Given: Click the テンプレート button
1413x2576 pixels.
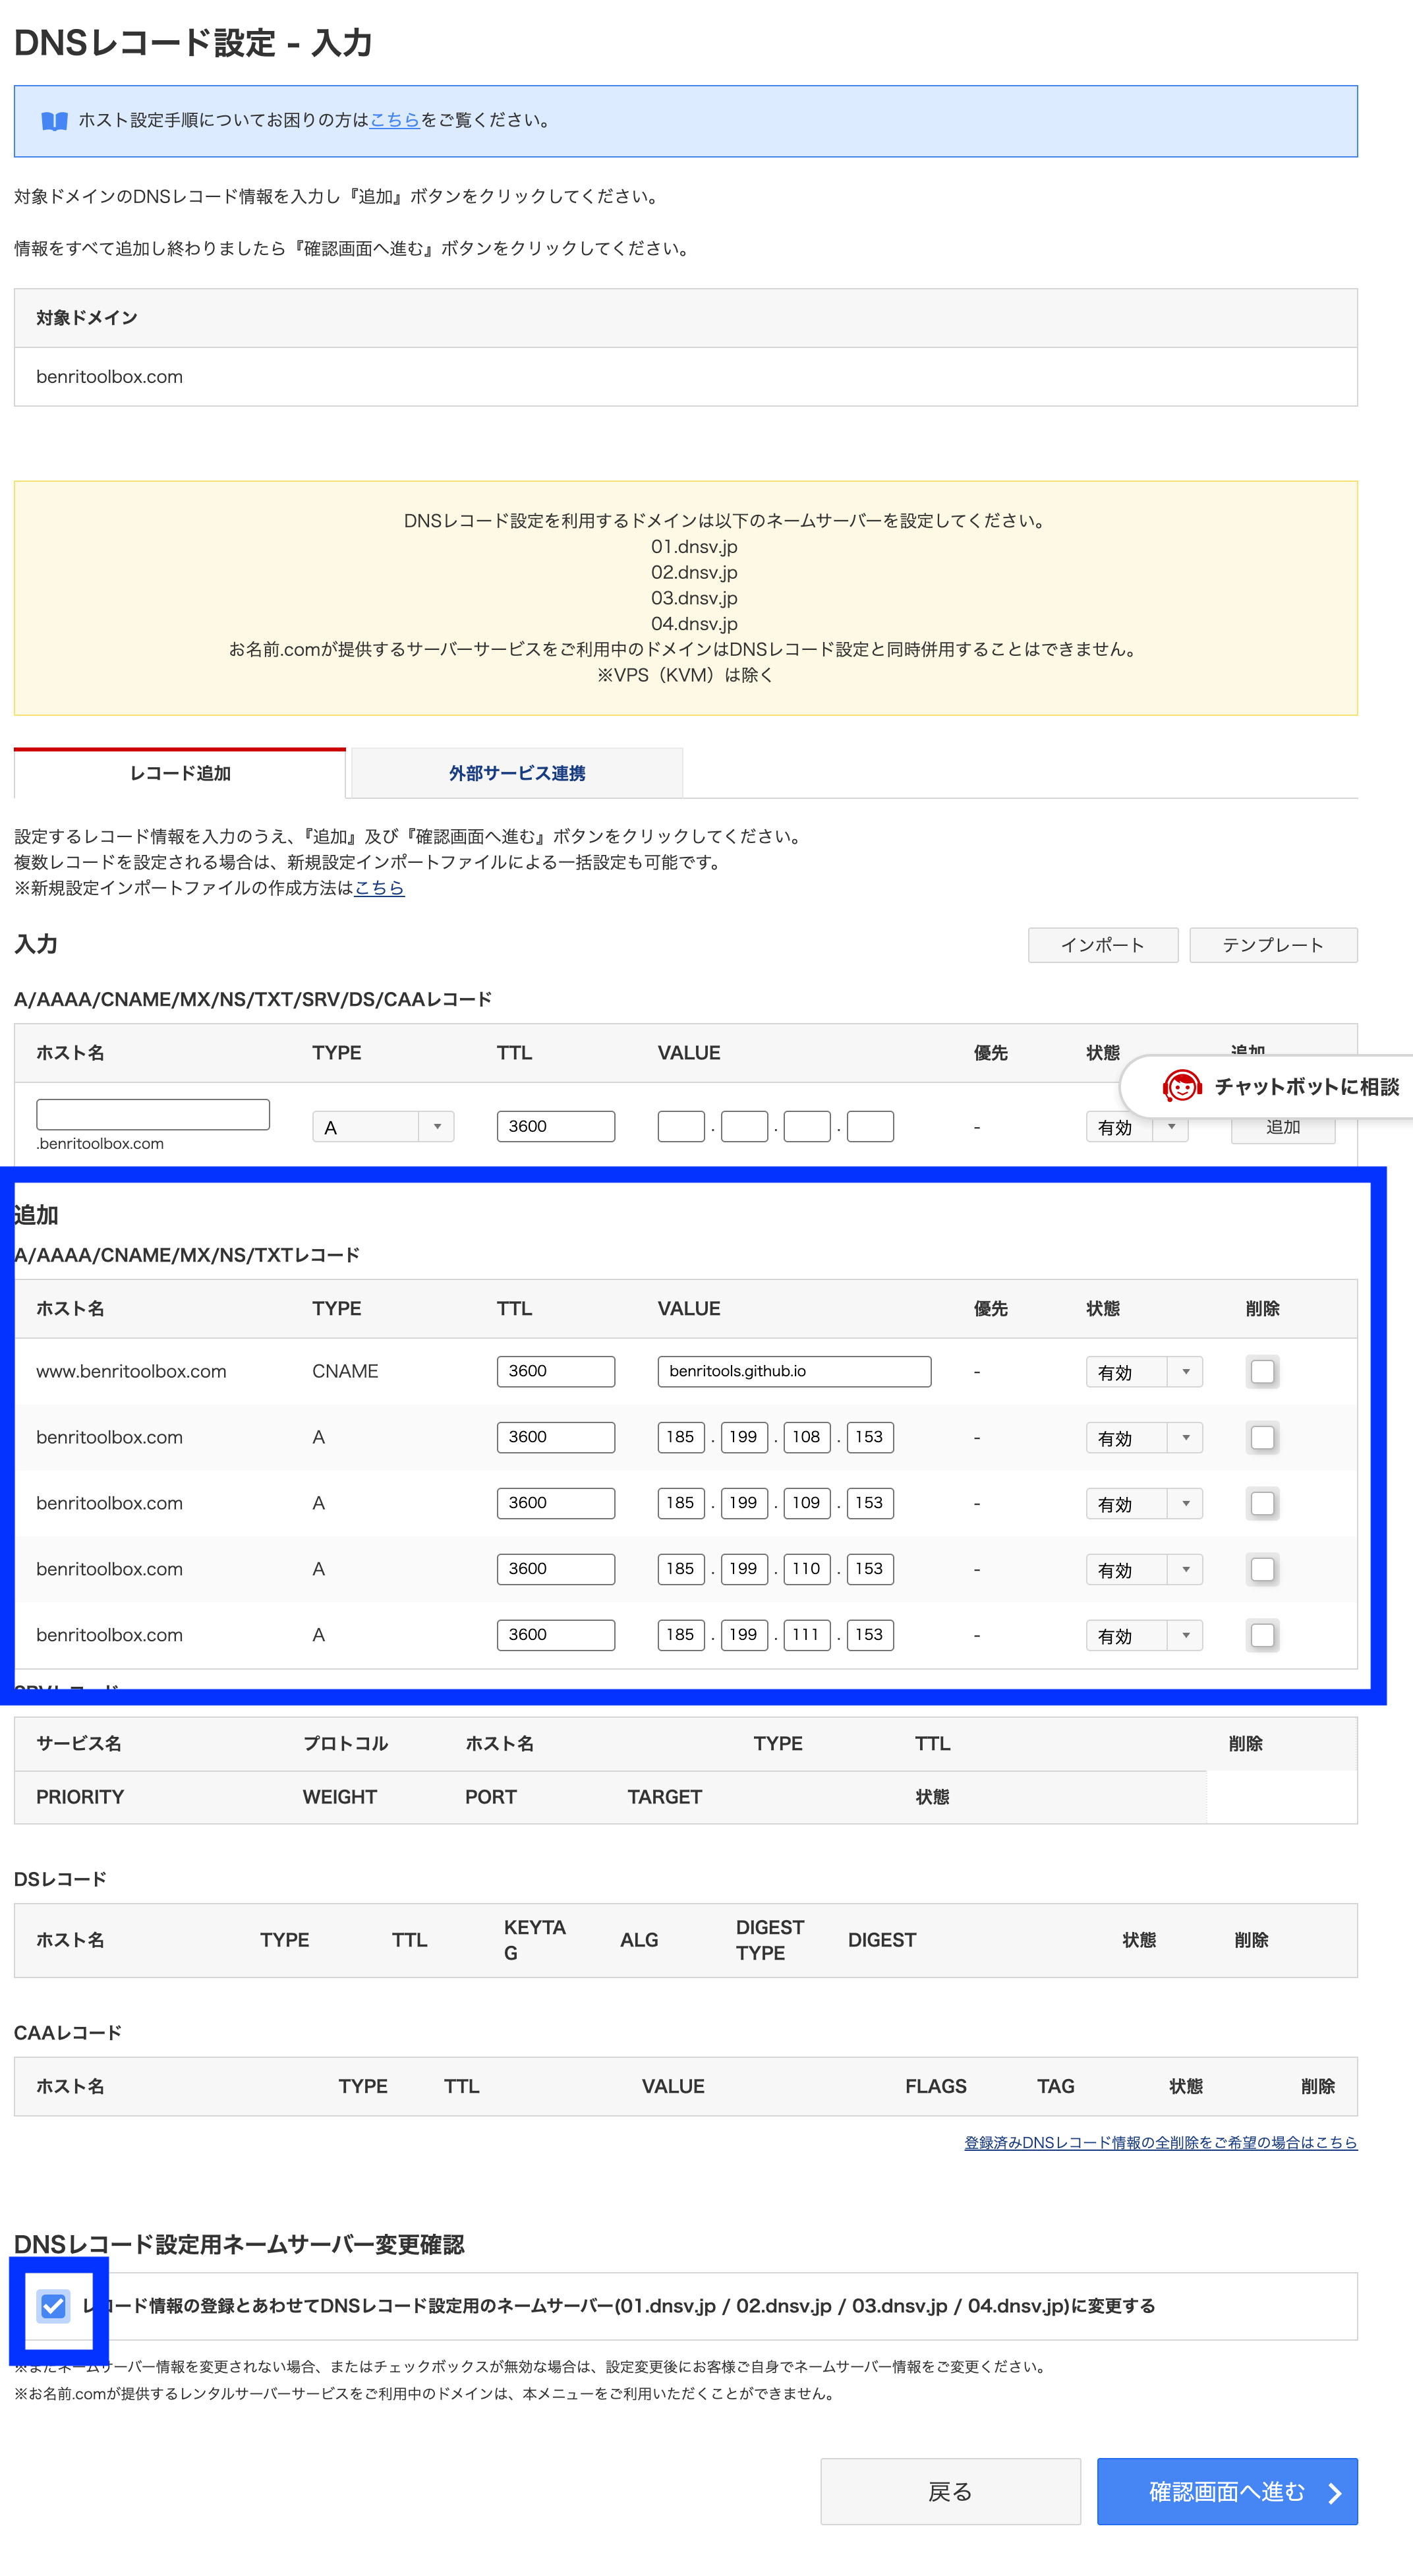Looking at the screenshot, I should [1273, 945].
